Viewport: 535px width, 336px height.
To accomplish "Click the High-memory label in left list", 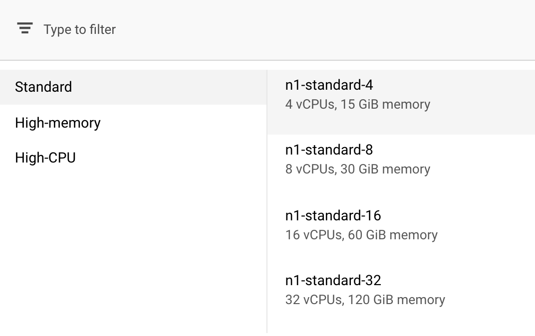I will (58, 123).
